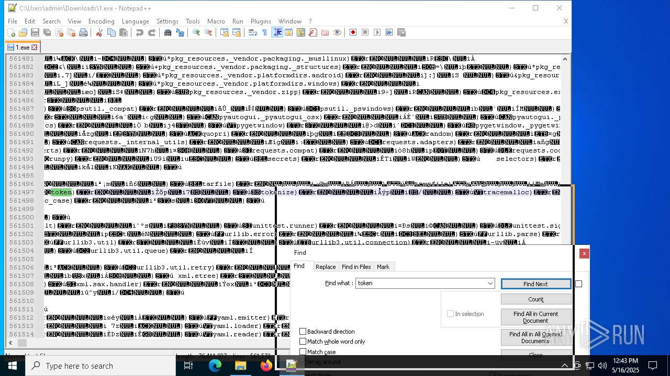
Task: Create a new document via toolbar
Action: point(11,32)
